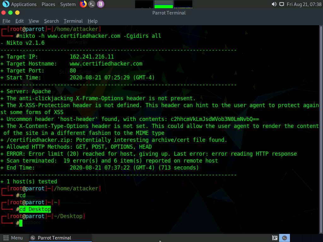The width and height of the screenshot is (323, 242).
Task: Click the green cursor at the last prompt
Action: click(x=21, y=223)
